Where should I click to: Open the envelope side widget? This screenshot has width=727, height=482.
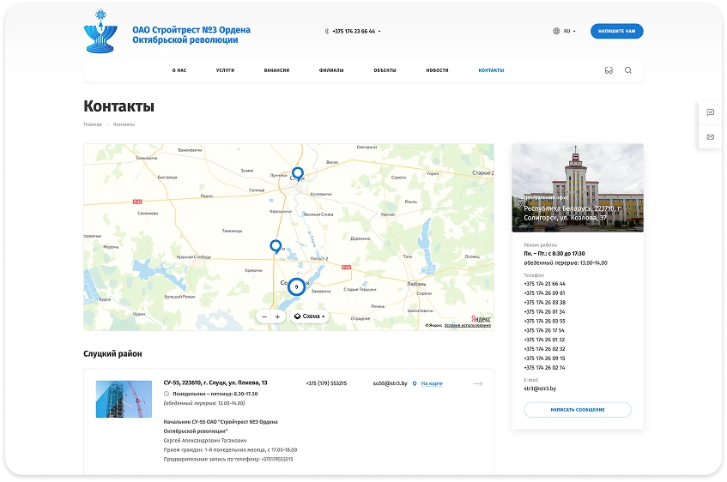pos(711,137)
